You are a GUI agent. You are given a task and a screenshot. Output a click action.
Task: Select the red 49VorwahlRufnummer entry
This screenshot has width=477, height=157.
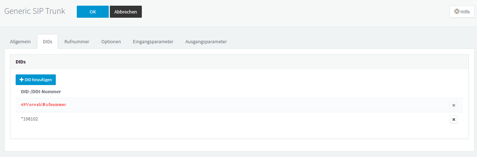[43, 105]
